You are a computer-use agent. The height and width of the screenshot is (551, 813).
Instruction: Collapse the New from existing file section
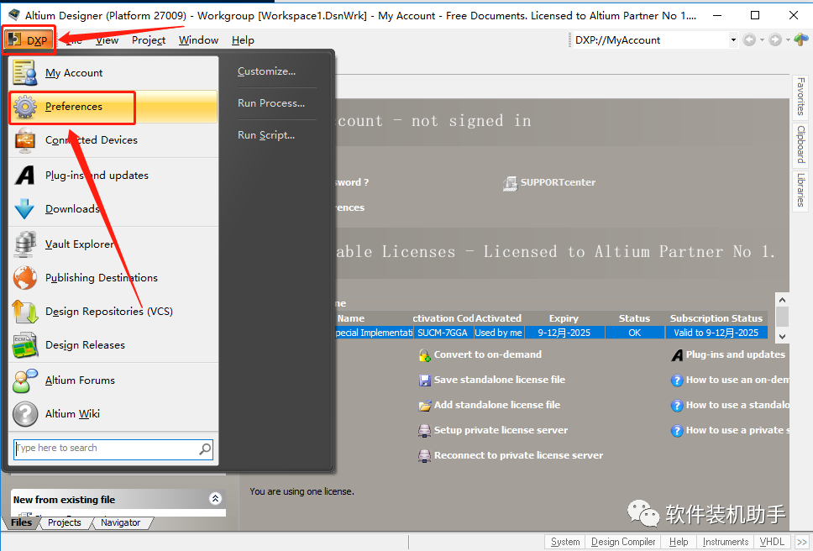(215, 499)
